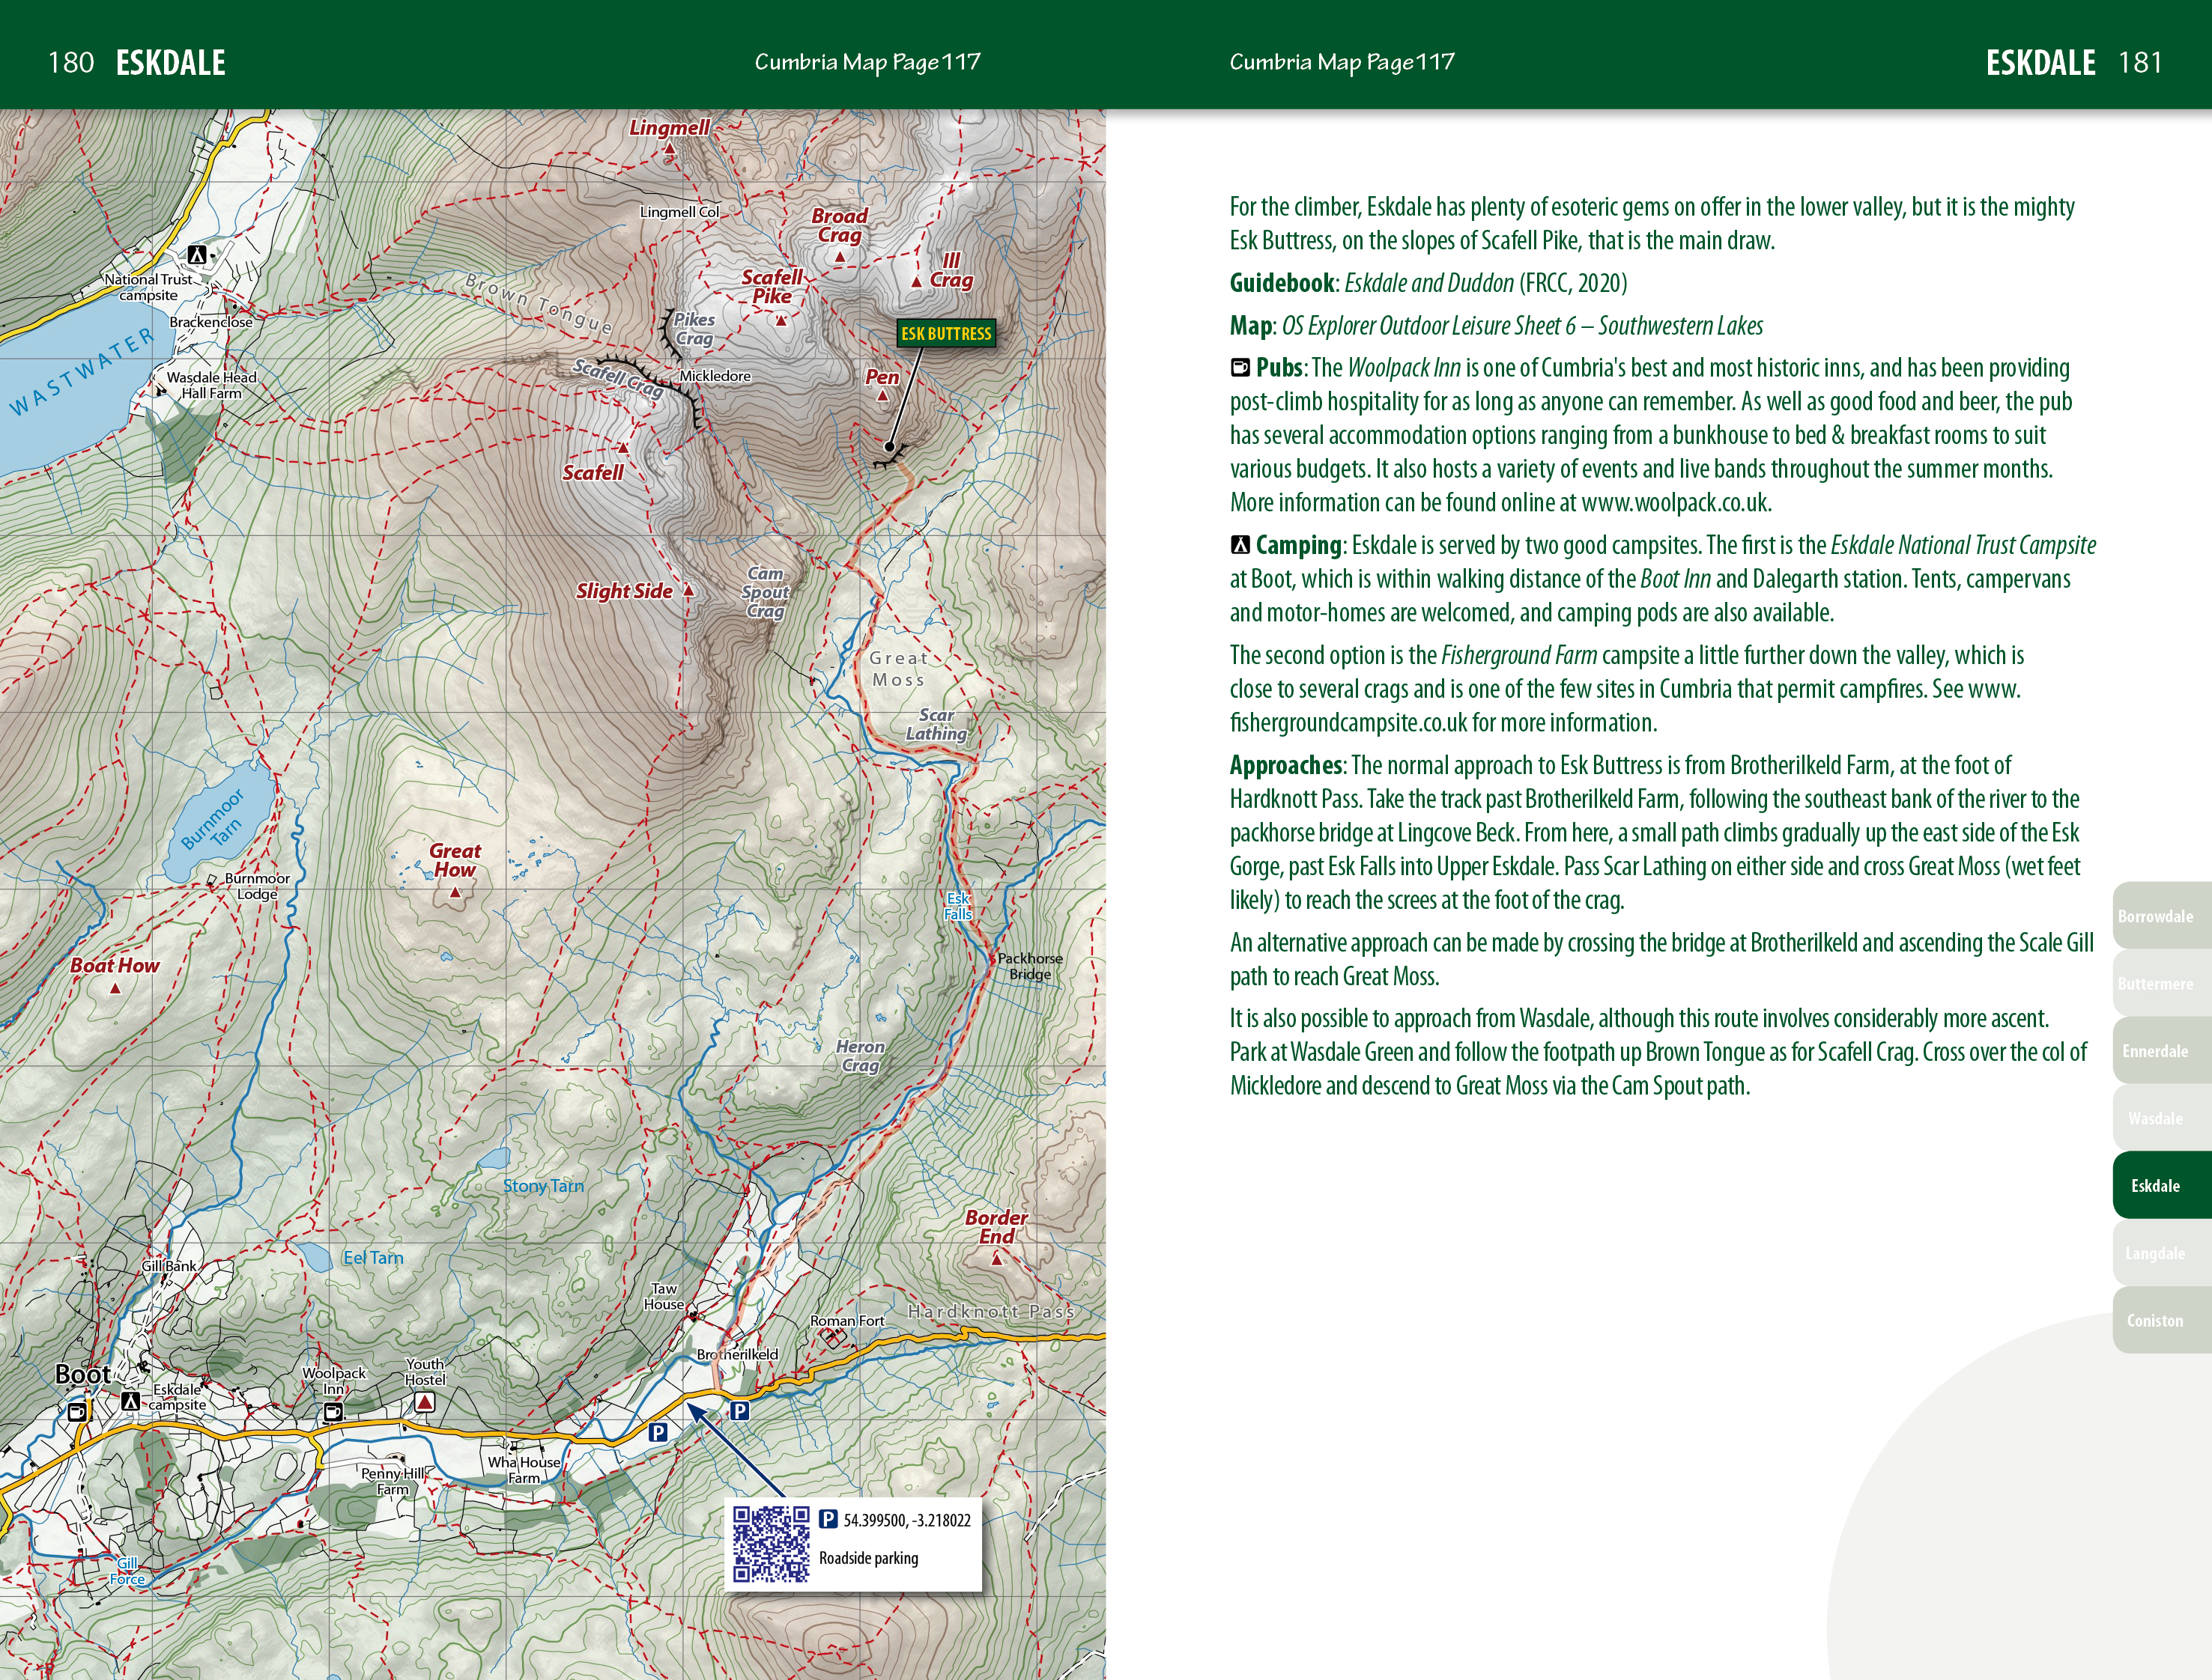2212x1680 pixels.
Task: Click the www.woolpack.co.uk web address
Action: [x=1675, y=502]
